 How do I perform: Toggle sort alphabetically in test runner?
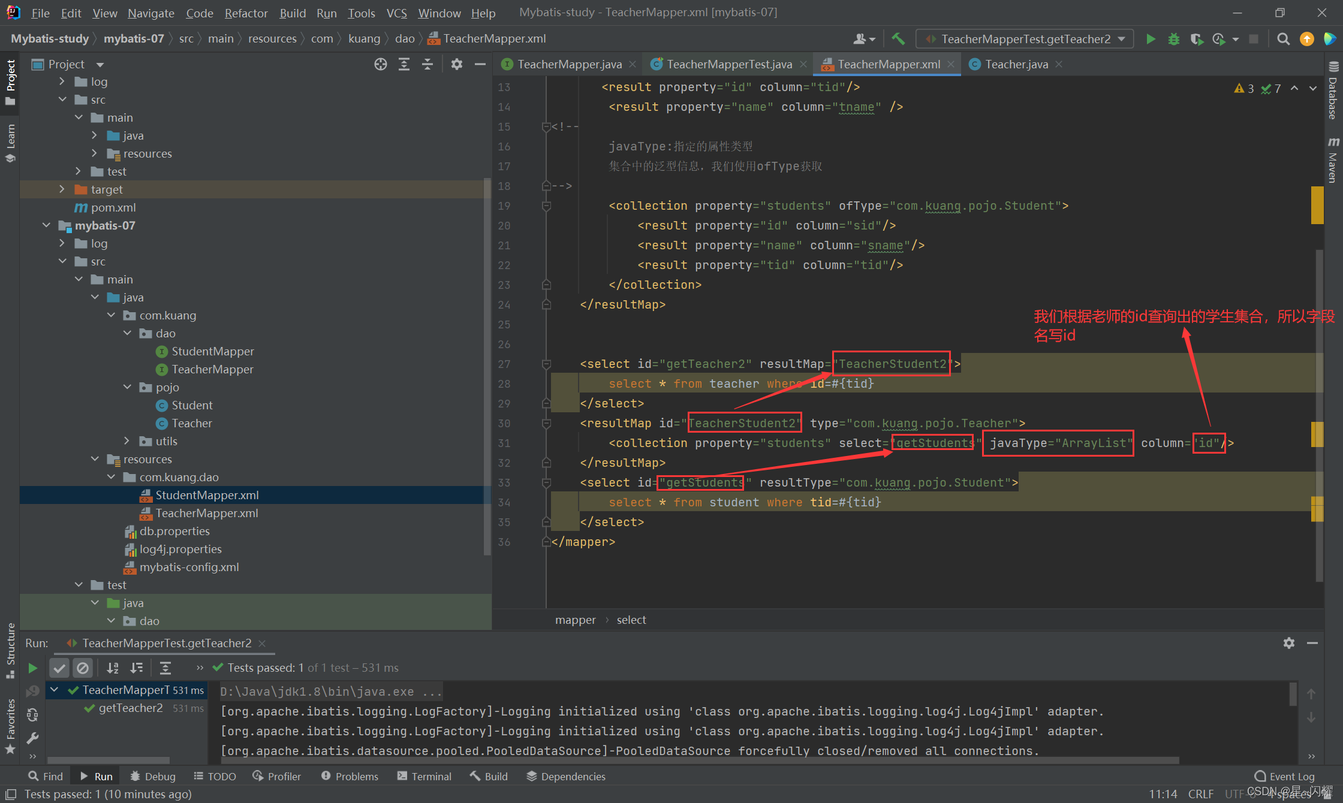(112, 668)
